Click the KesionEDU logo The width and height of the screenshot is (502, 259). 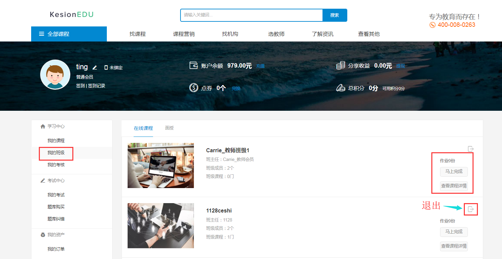tap(72, 14)
